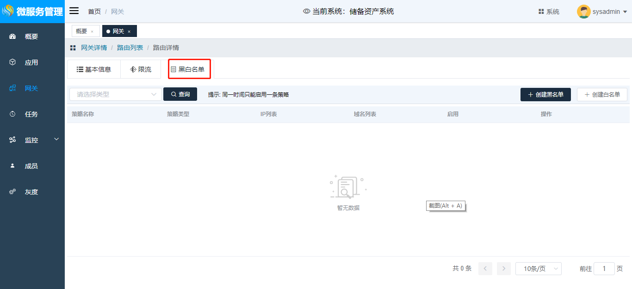Screen dimensions: 632x289
Task: Click the hamburger menu collapse icon
Action: point(74,11)
